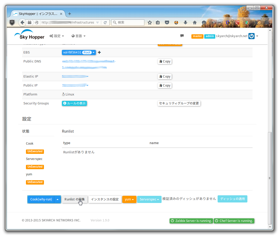Click the UnExecuted badge under Serverspec
This screenshot has height=236, width=279.
pyautogui.click(x=35, y=167)
